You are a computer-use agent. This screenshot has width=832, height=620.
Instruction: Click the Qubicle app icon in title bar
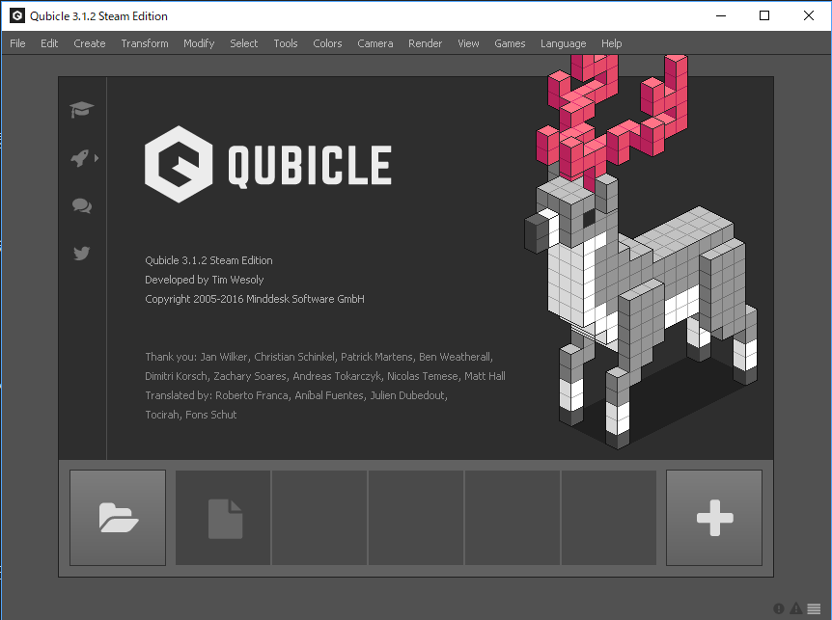tap(17, 15)
